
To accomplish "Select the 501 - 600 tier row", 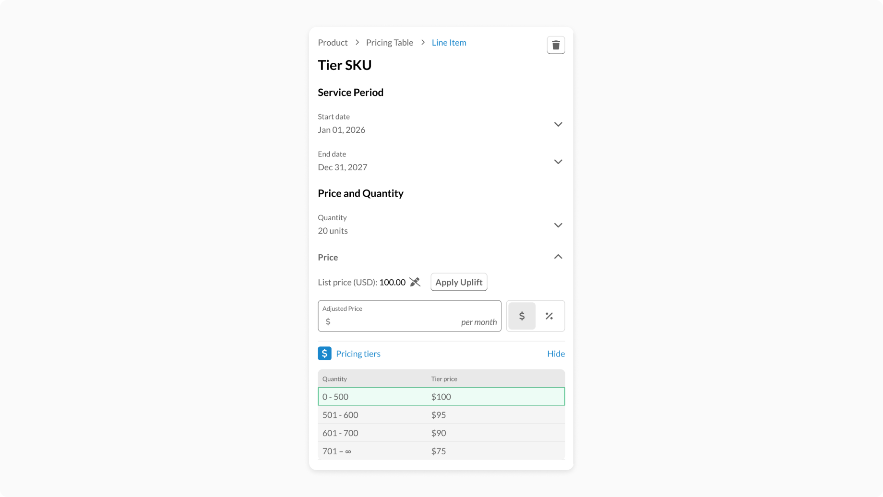I will coord(441,415).
